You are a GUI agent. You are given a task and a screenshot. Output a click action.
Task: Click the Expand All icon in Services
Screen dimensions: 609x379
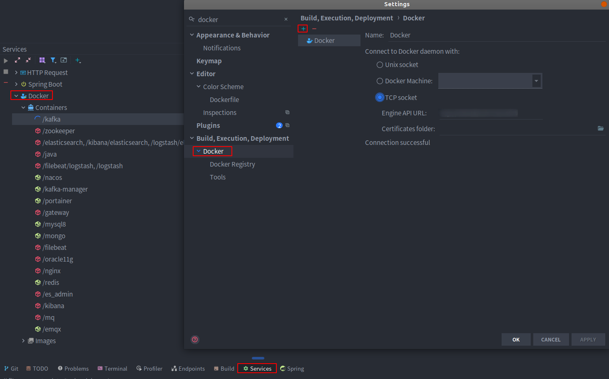click(17, 60)
